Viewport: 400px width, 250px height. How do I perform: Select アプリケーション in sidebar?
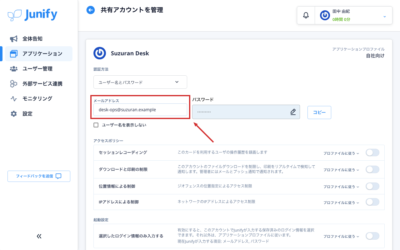(x=39, y=54)
